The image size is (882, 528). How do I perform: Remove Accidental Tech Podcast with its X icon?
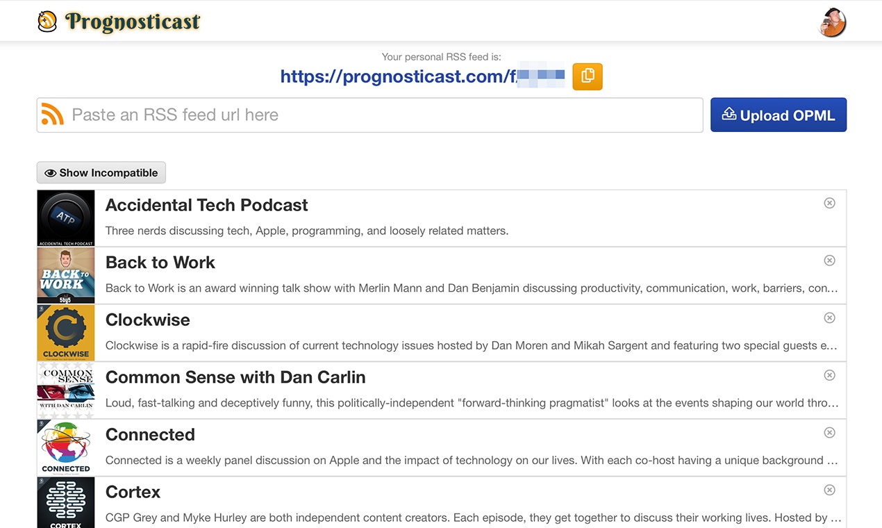coord(829,203)
